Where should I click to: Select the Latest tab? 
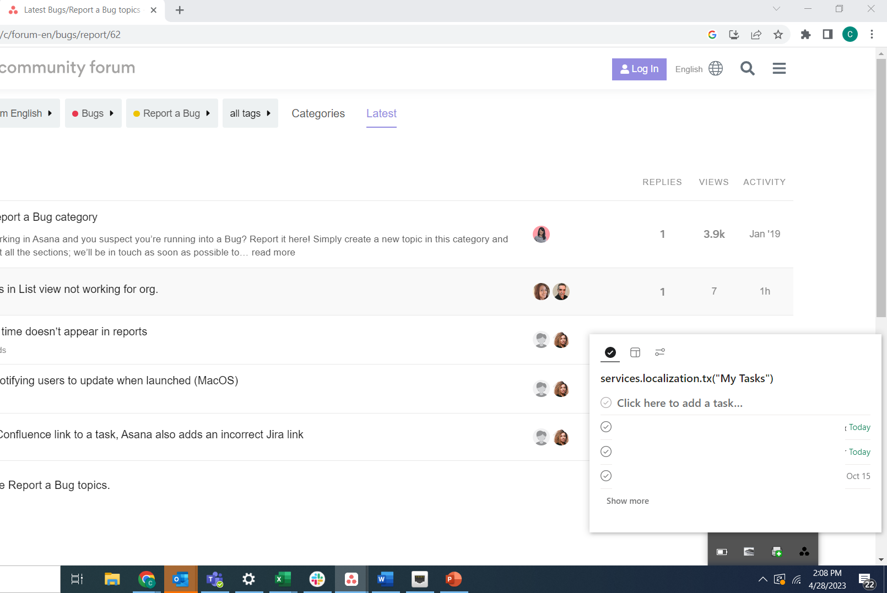381,113
